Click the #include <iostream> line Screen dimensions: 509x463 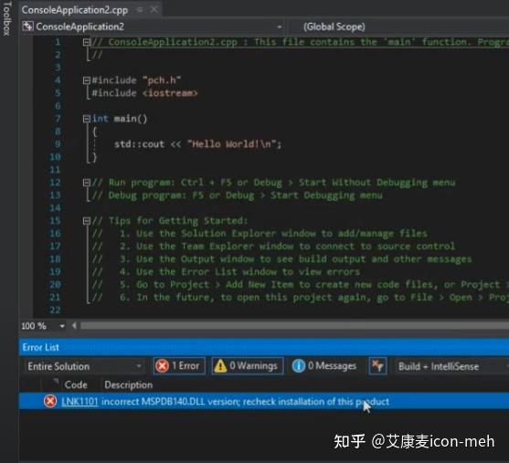(144, 93)
